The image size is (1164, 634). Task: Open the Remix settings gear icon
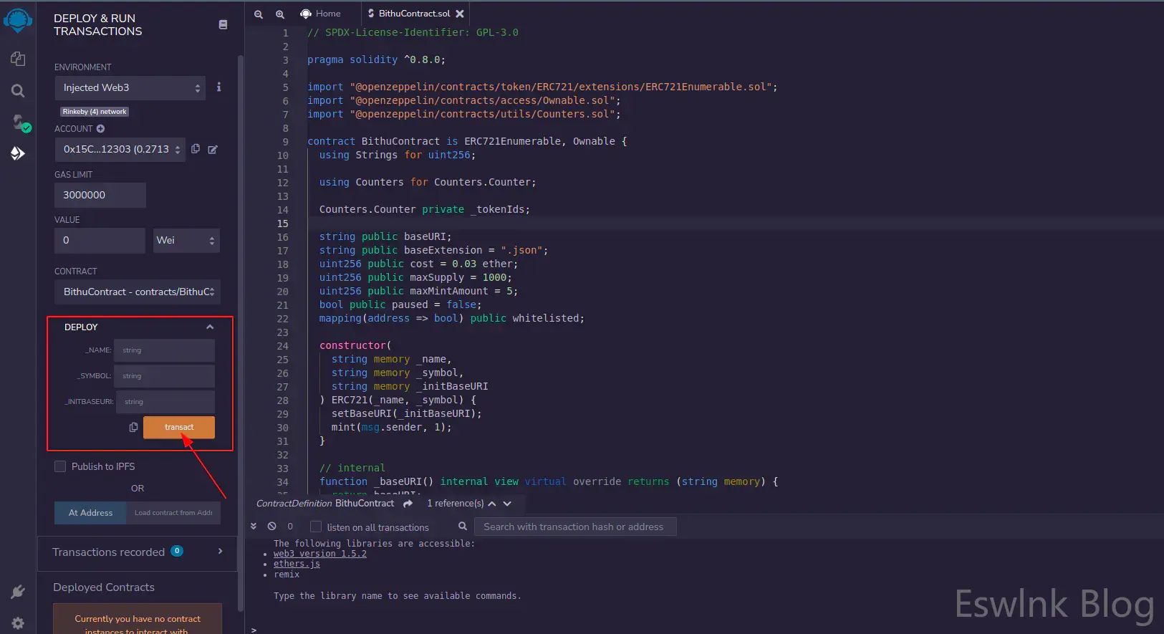[18, 623]
